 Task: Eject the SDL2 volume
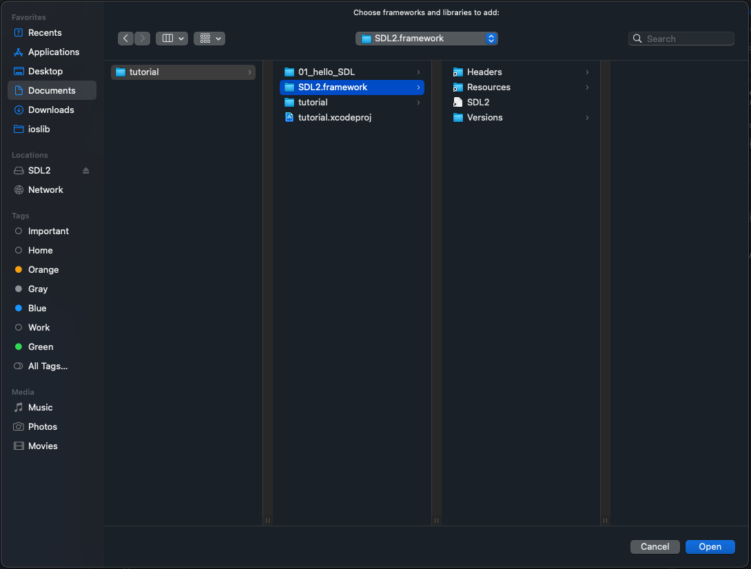(x=85, y=171)
